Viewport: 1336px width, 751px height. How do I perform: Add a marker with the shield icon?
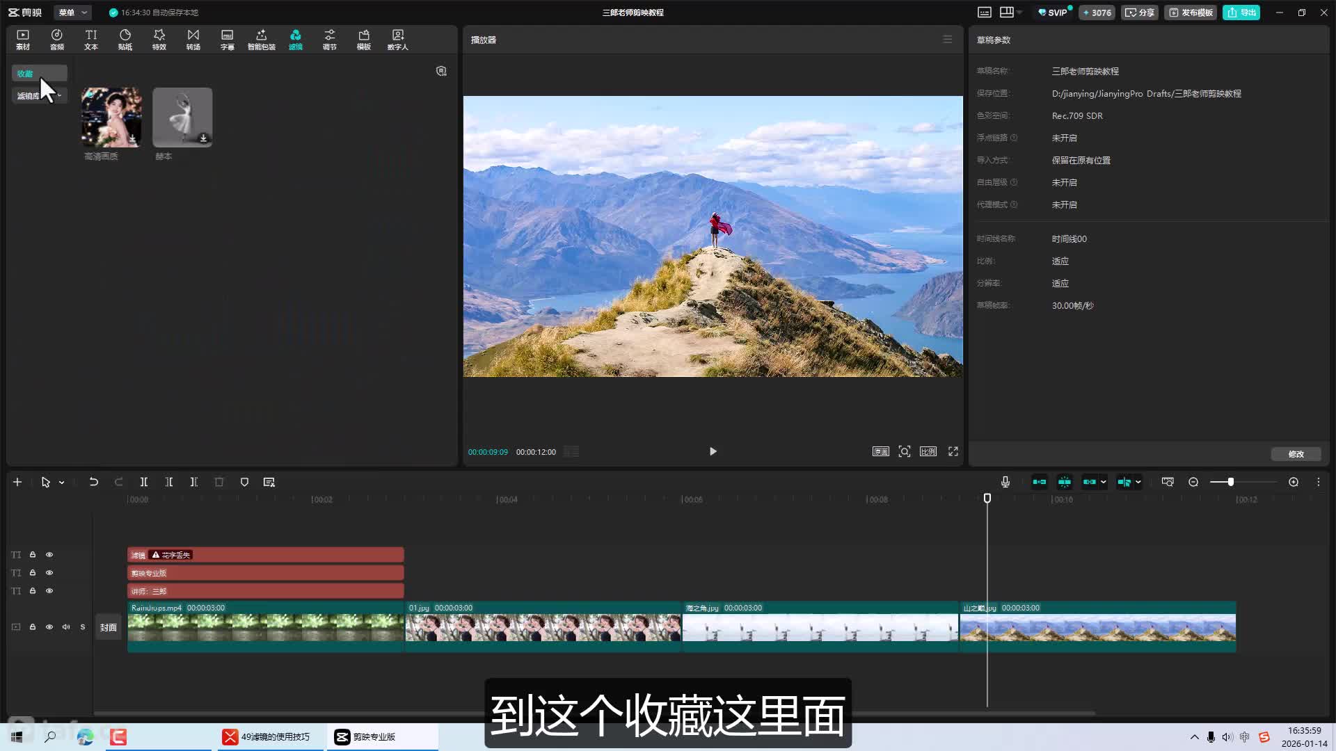pyautogui.click(x=244, y=482)
